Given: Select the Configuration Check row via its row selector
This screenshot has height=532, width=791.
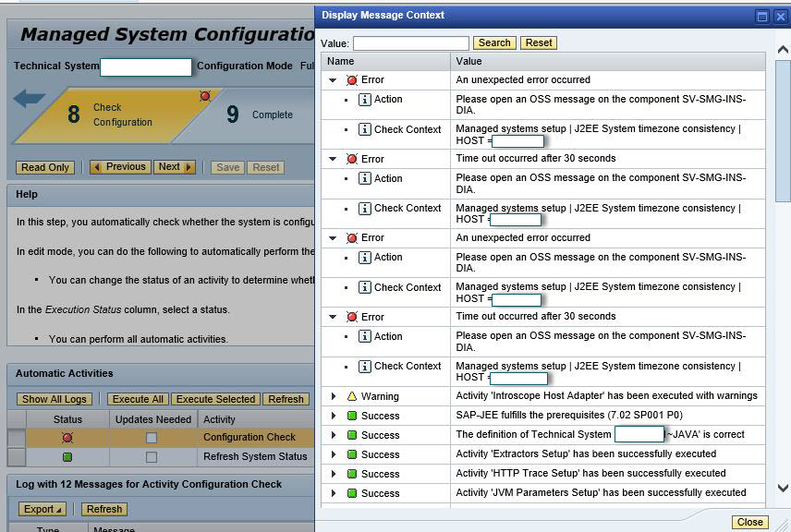Looking at the screenshot, I should coord(17,438).
